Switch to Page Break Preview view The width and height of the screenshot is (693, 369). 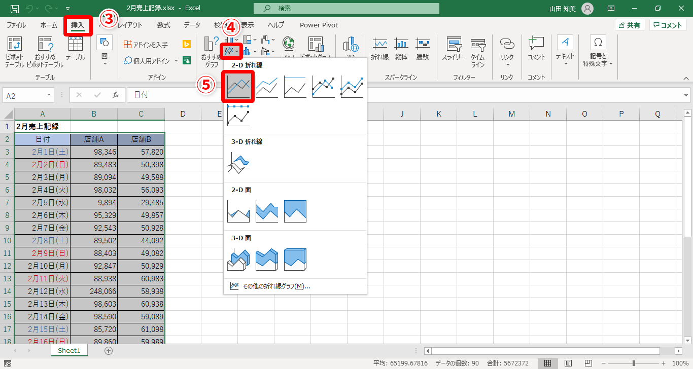588,363
